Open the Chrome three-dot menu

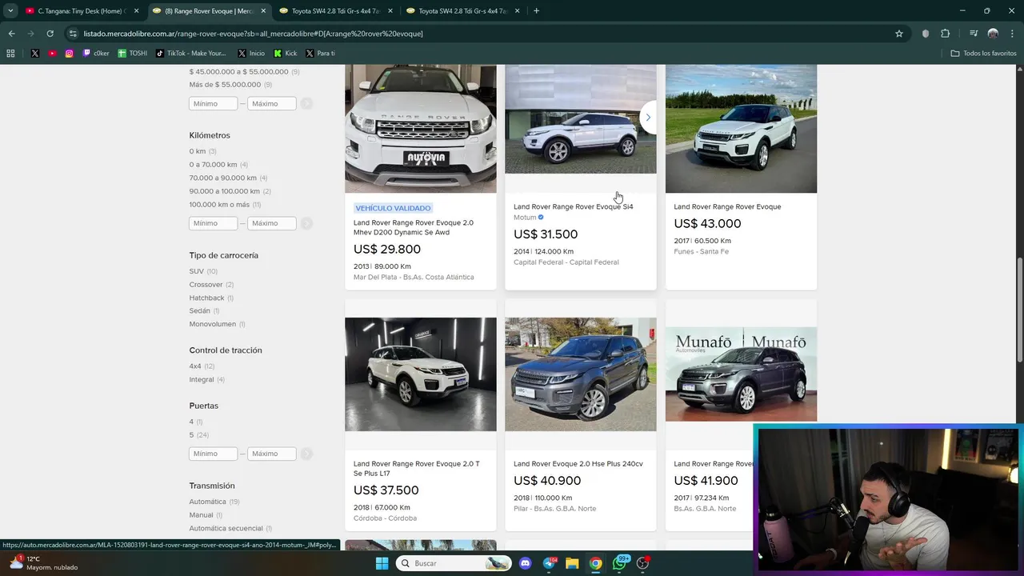[x=1012, y=34]
